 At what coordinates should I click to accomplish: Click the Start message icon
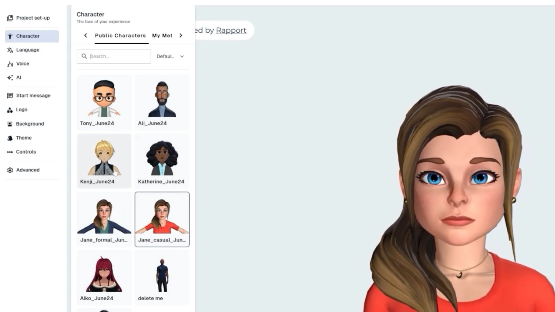10,96
